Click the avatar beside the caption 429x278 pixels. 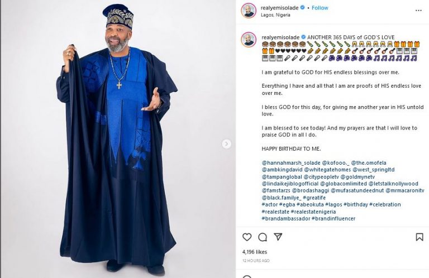pyautogui.click(x=249, y=40)
